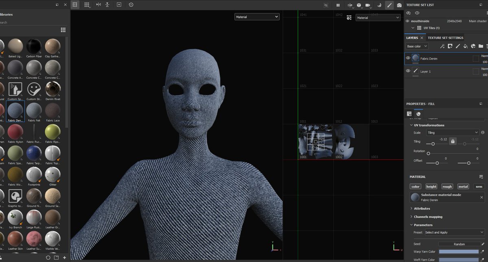Add paint layer brush icon in Layers toolbar
Screen dimensions: 488x262
pos(458,46)
